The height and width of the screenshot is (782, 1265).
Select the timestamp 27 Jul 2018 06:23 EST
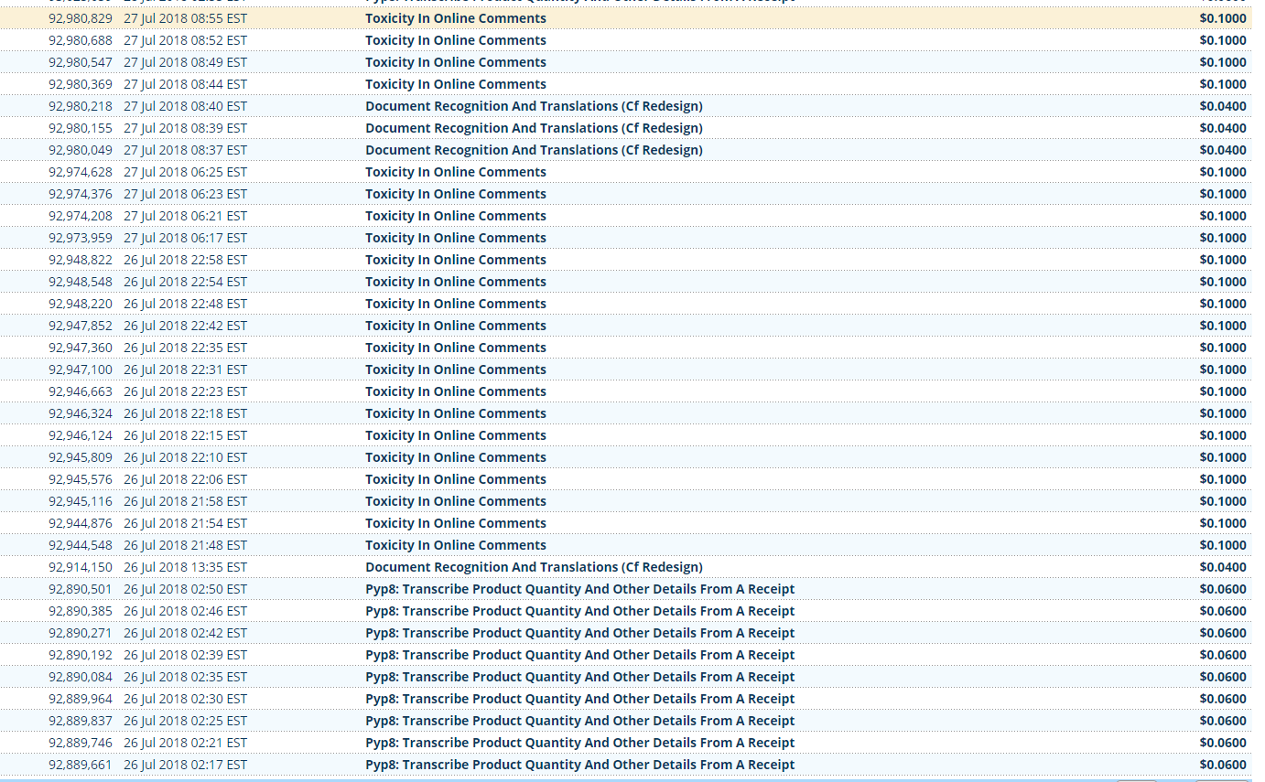pos(185,194)
